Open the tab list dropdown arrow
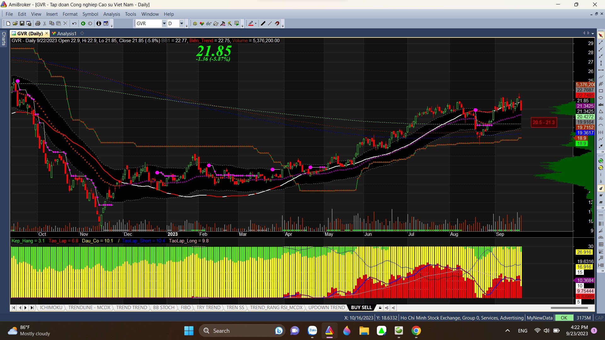This screenshot has width=605, height=340. [593, 33]
